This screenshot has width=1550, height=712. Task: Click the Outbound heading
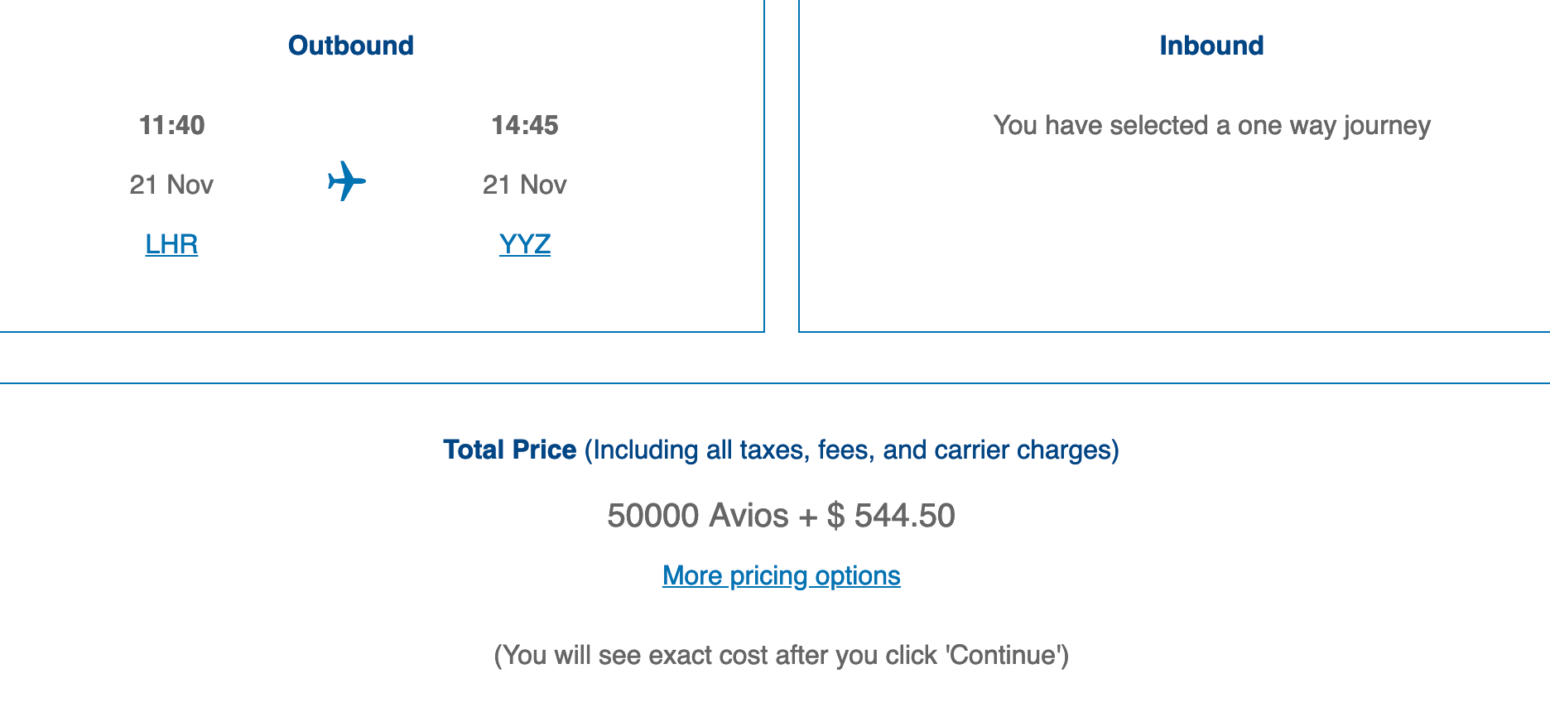[x=350, y=46]
